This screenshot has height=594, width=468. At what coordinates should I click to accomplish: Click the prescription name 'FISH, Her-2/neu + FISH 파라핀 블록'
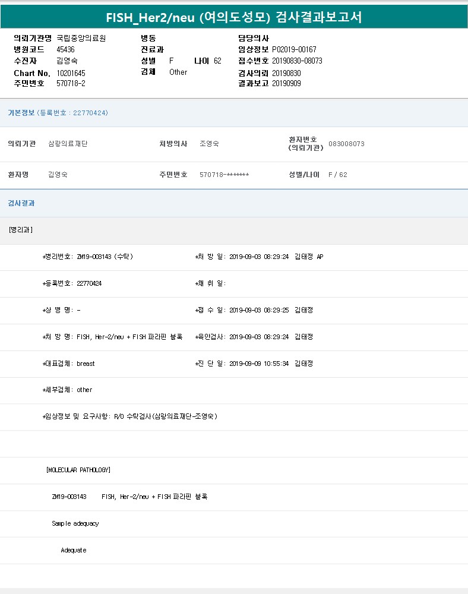(129, 337)
